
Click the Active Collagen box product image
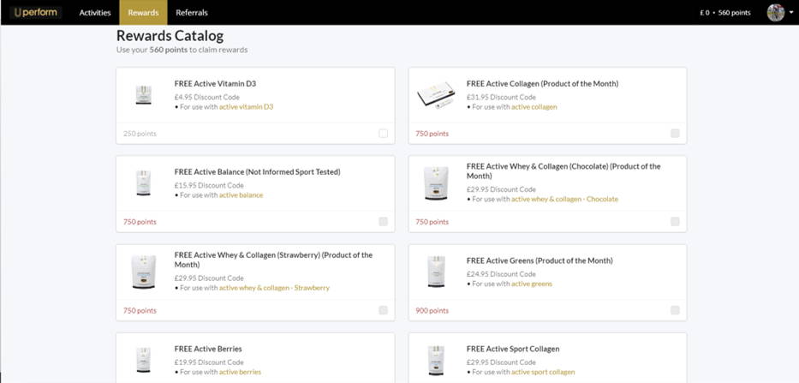[x=436, y=94]
